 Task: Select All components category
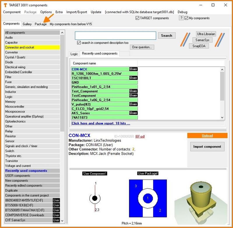coord(32,33)
